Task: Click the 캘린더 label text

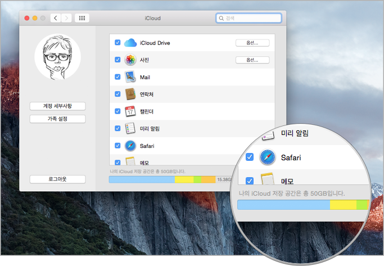Action: [x=146, y=111]
